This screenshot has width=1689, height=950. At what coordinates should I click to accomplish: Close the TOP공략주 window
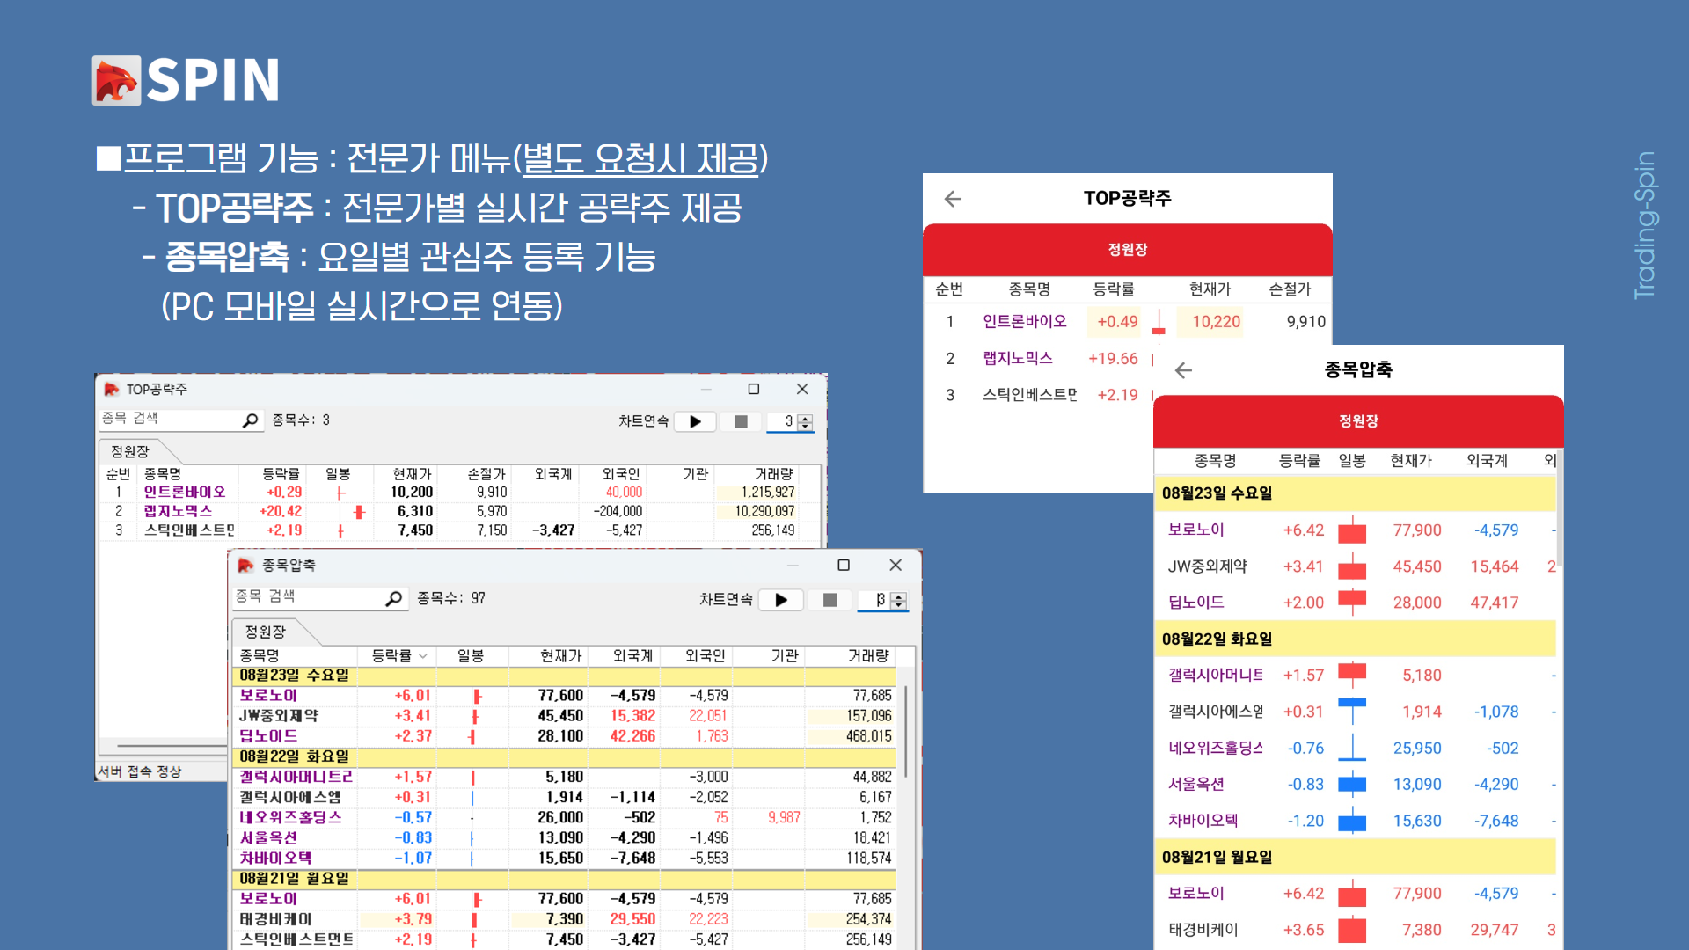[801, 389]
